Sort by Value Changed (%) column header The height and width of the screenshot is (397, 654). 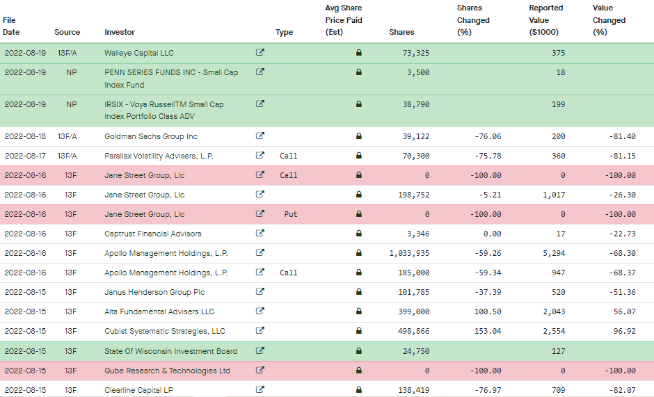[x=609, y=20]
